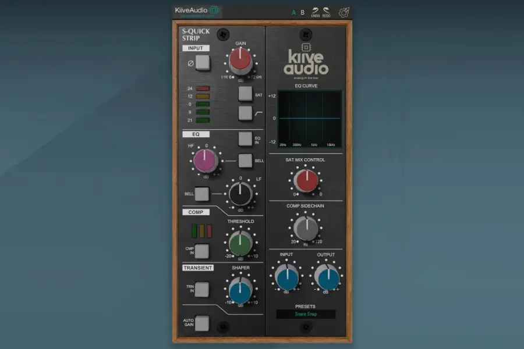Click the INPUT section label
This screenshot has width=524, height=349.
(x=196, y=48)
